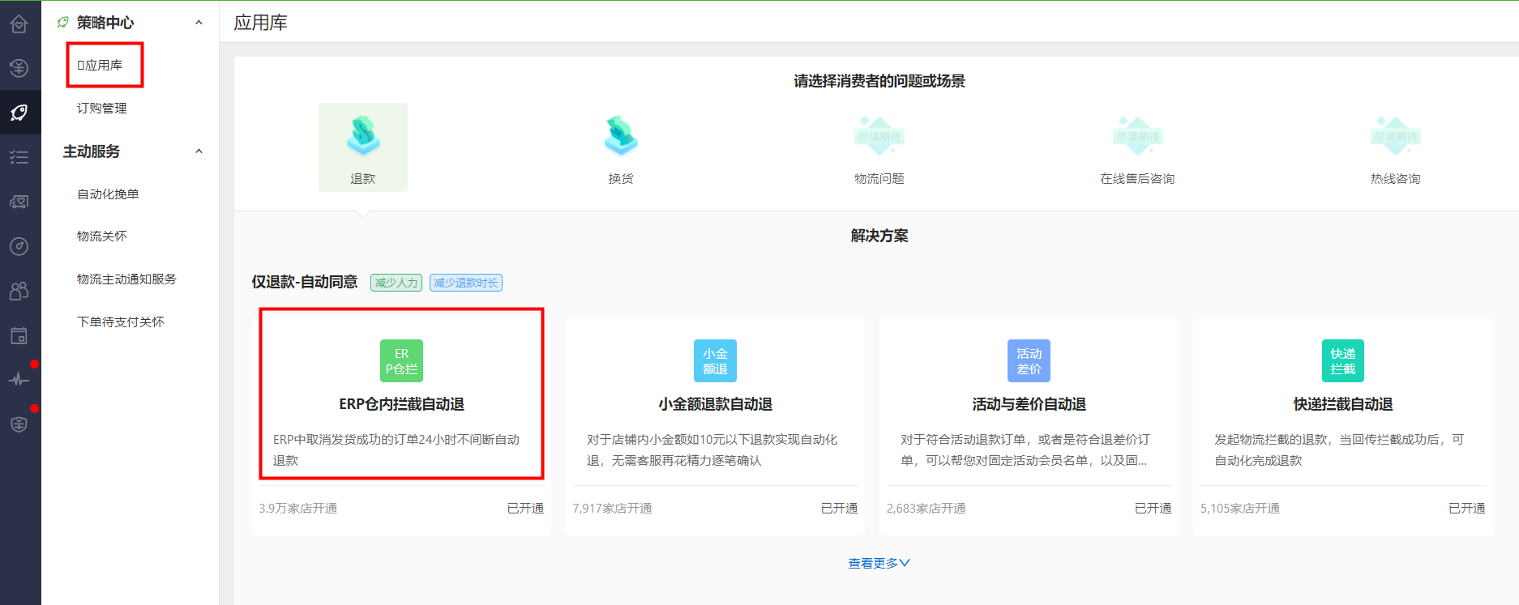
Task: Open the home heart icon in sidebar
Action: [x=19, y=24]
